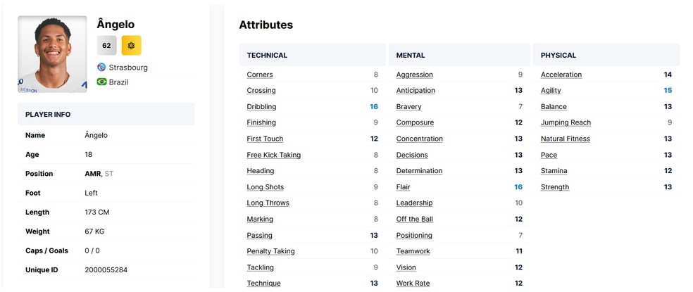Open the Strasbourg club link

[x=128, y=68]
